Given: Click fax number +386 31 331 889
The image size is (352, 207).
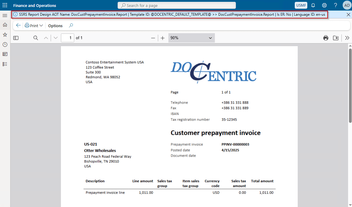Looking at the screenshot, I should (x=235, y=108).
